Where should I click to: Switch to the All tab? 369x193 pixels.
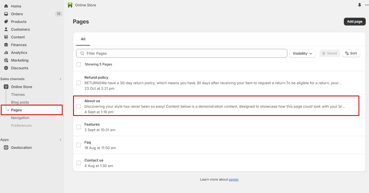83,39
